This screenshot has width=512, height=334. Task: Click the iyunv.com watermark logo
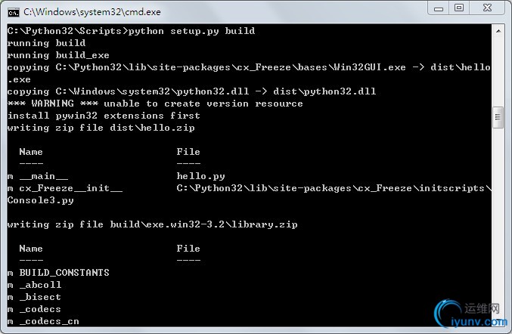click(471, 314)
